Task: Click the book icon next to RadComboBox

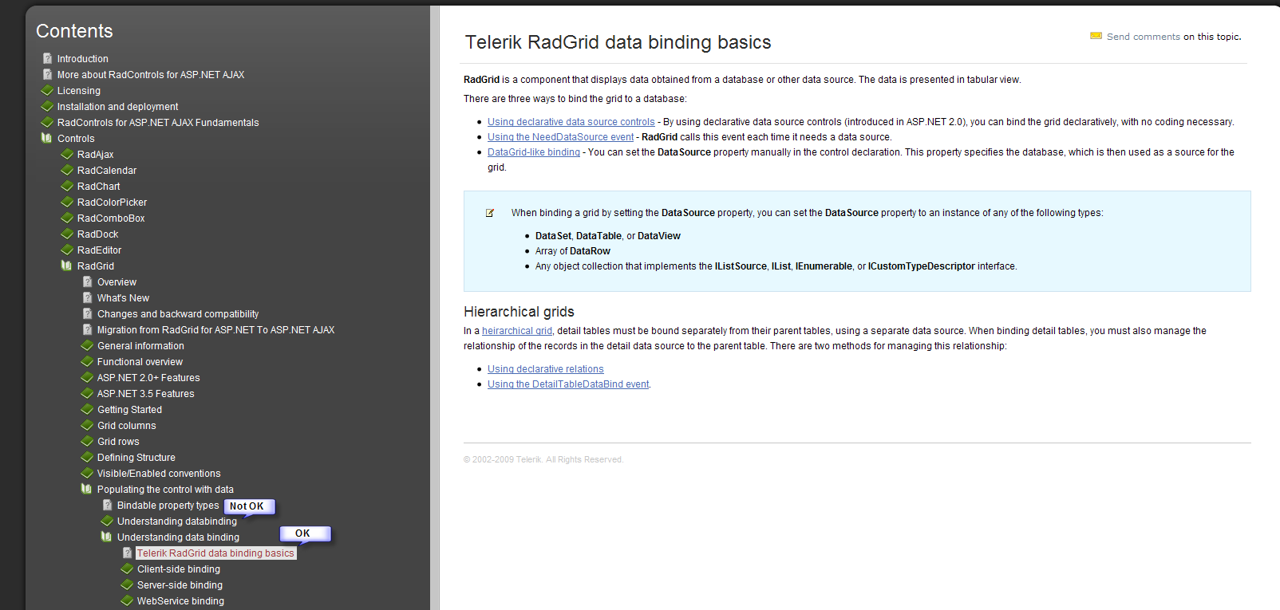Action: (x=67, y=218)
